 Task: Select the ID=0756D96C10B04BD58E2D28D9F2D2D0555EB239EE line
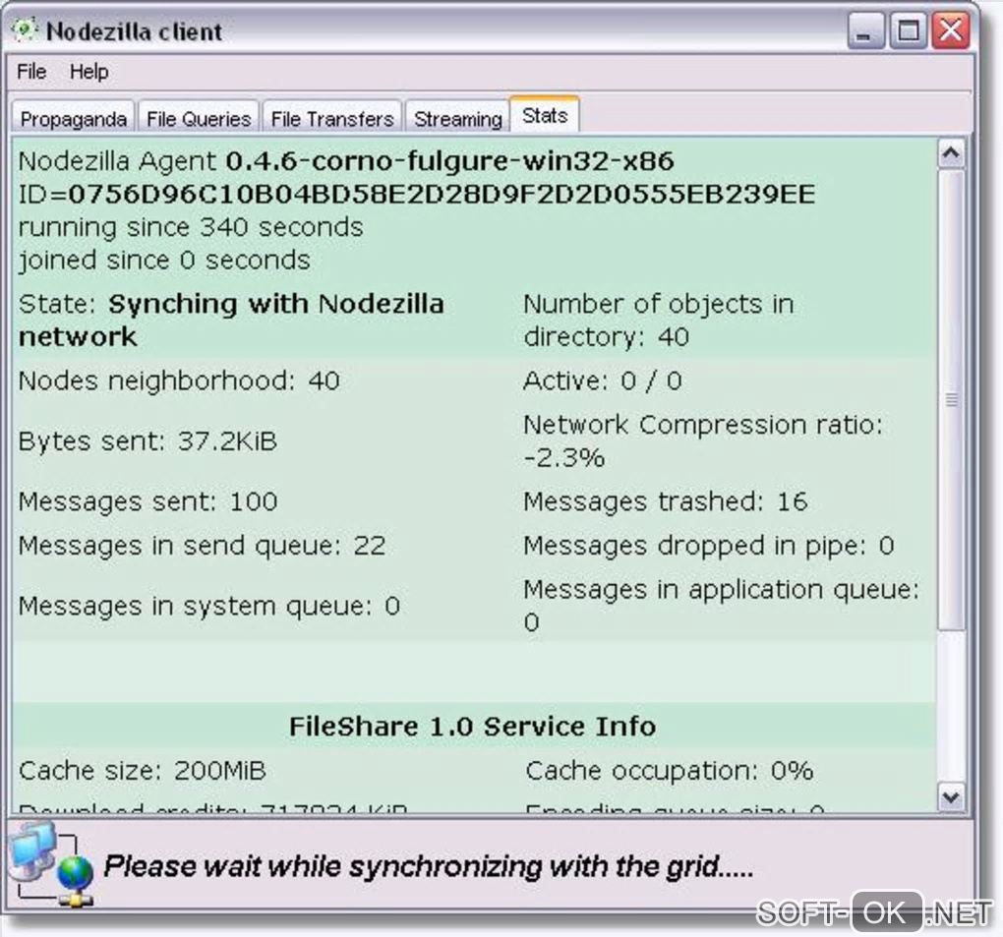(x=417, y=194)
